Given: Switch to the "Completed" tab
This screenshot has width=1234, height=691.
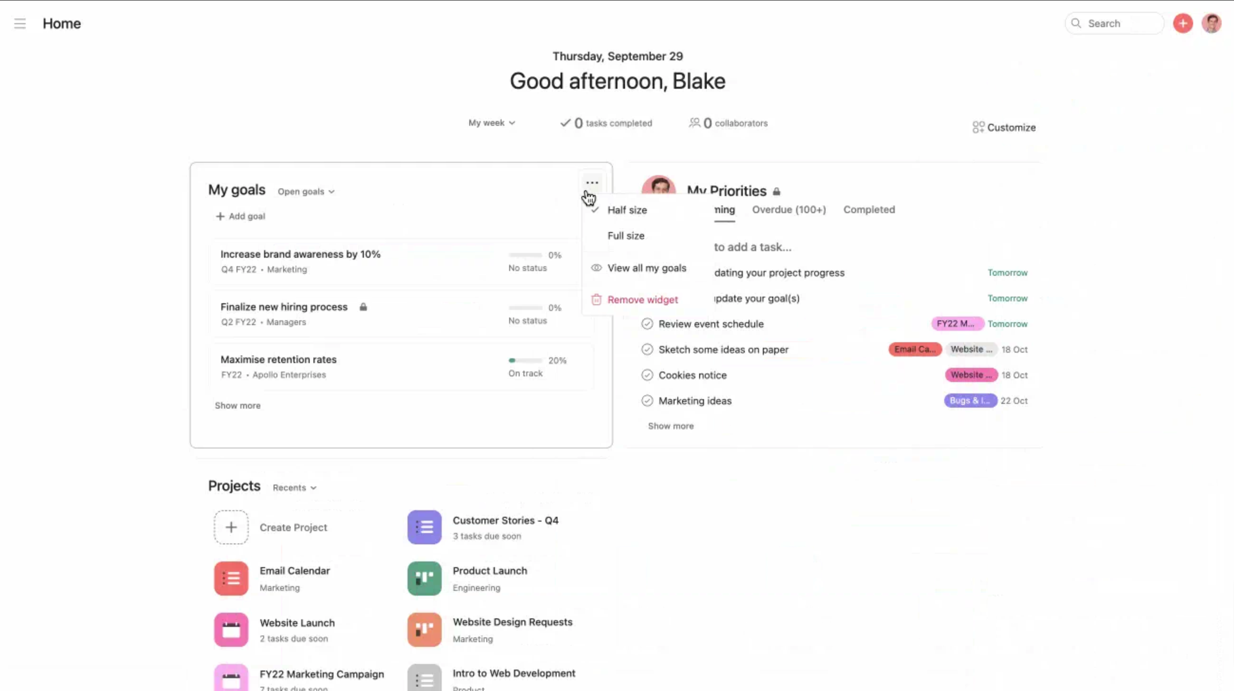Looking at the screenshot, I should [869, 210].
